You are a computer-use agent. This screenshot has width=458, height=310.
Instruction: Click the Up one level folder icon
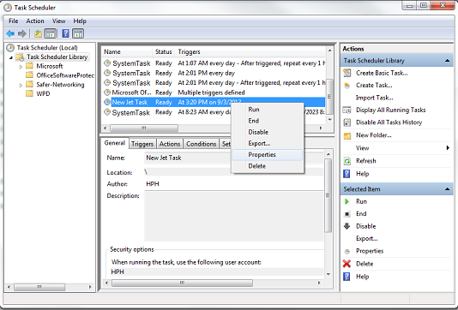pyautogui.click(x=38, y=34)
